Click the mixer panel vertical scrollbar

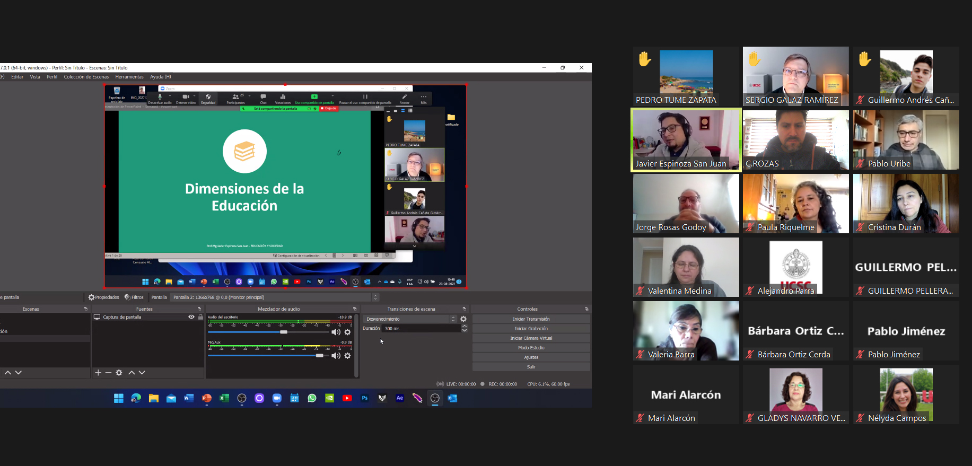(x=356, y=345)
